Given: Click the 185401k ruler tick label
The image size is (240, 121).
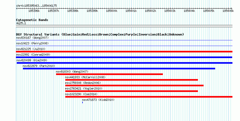Looking at the screenshot, I should click(131, 11).
